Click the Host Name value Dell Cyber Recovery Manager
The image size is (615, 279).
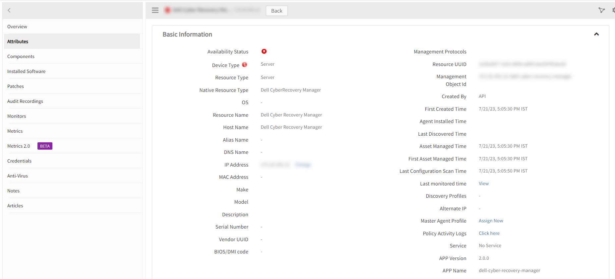291,127
